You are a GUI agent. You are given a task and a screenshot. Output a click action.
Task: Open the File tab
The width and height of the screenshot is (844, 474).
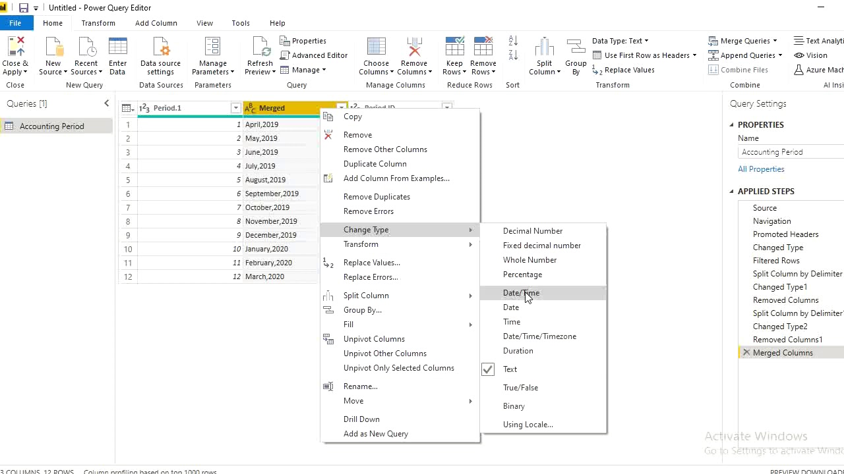click(x=15, y=23)
